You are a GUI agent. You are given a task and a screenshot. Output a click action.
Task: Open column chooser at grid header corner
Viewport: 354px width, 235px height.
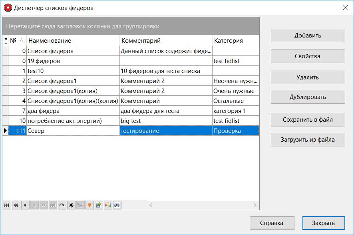[x=5, y=40]
